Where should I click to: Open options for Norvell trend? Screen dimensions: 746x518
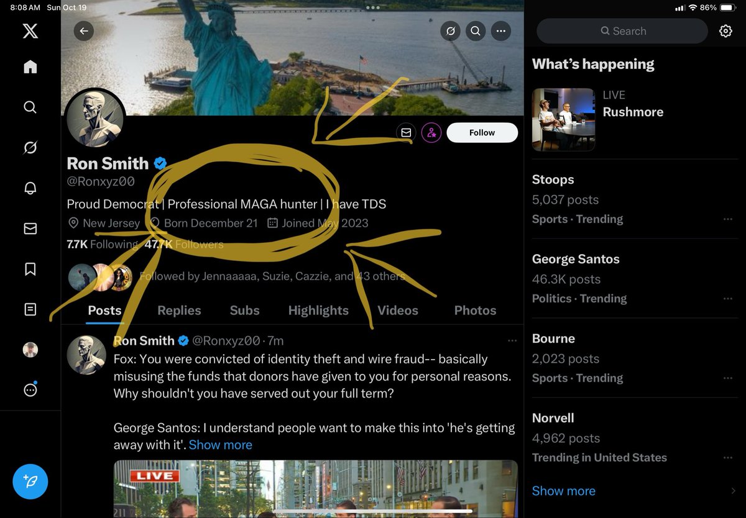tap(728, 458)
